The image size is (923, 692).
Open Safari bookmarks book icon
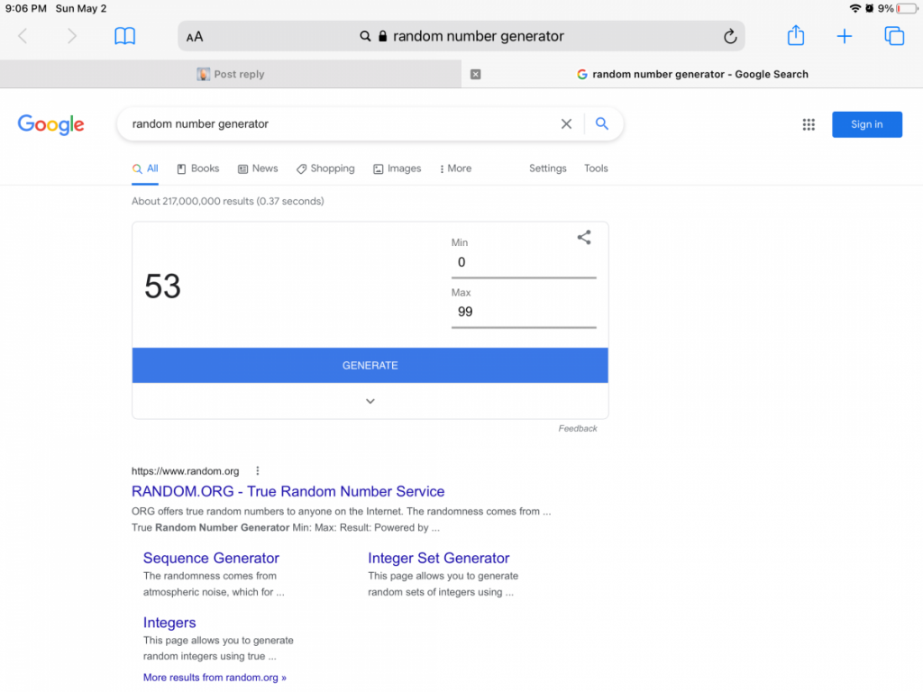[124, 36]
